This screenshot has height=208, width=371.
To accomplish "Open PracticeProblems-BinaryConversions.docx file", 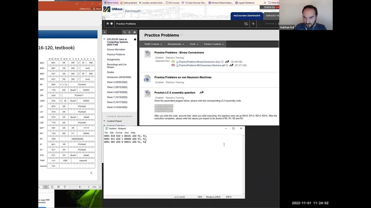I will coord(199,62).
